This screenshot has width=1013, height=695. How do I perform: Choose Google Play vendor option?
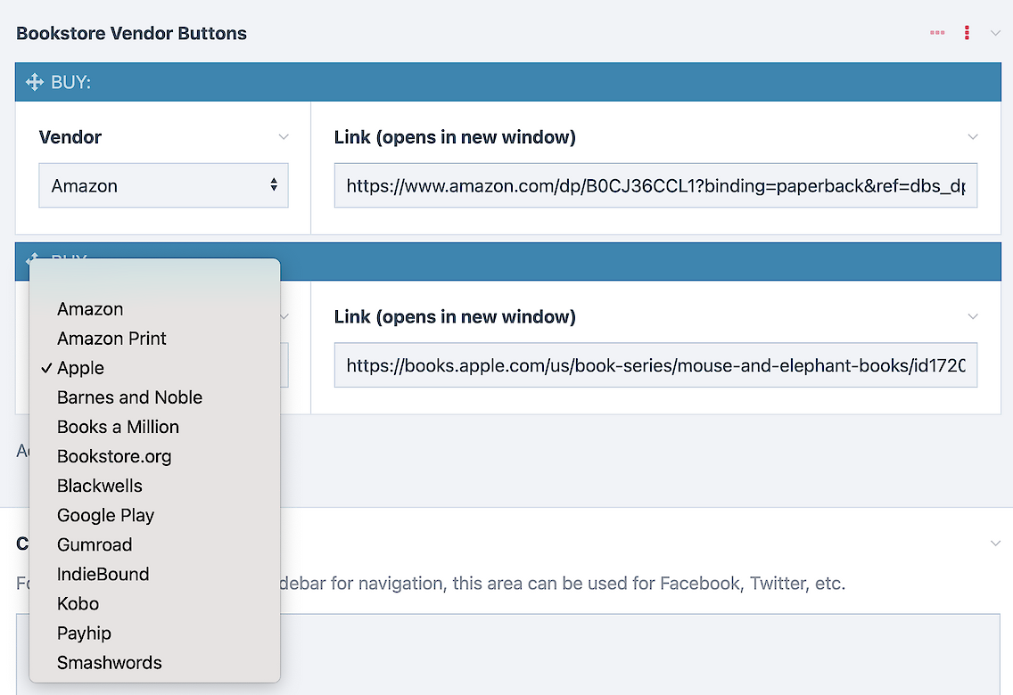point(105,515)
